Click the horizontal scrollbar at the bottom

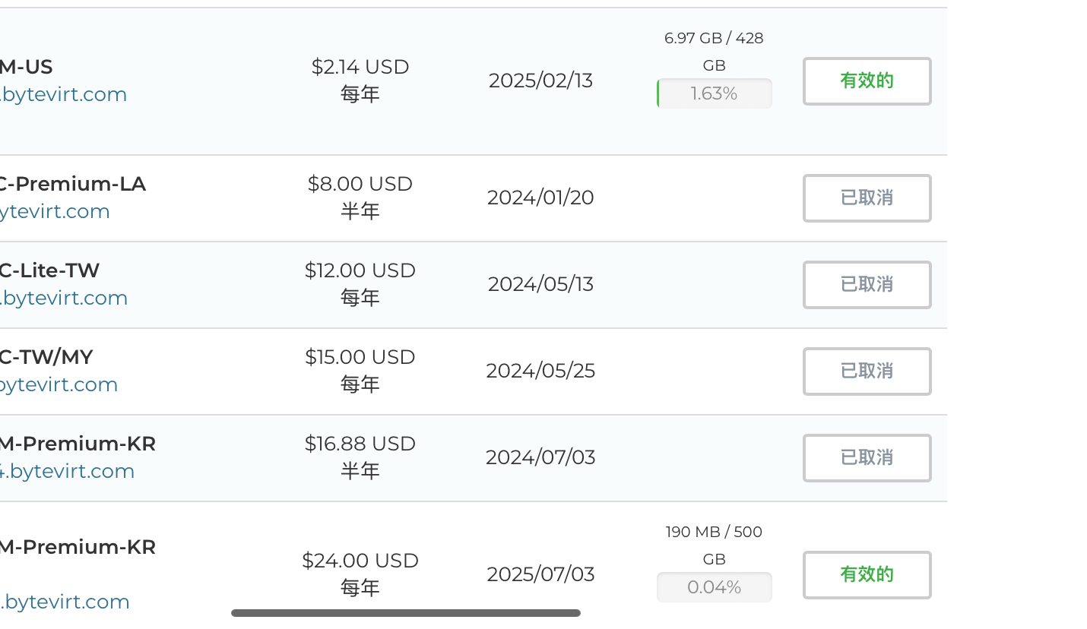(x=405, y=612)
